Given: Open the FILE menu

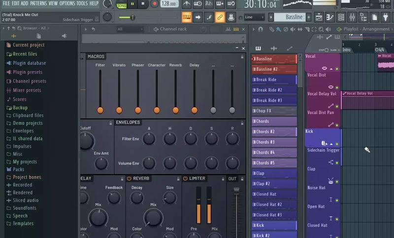Looking at the screenshot, I should pos(6,3).
